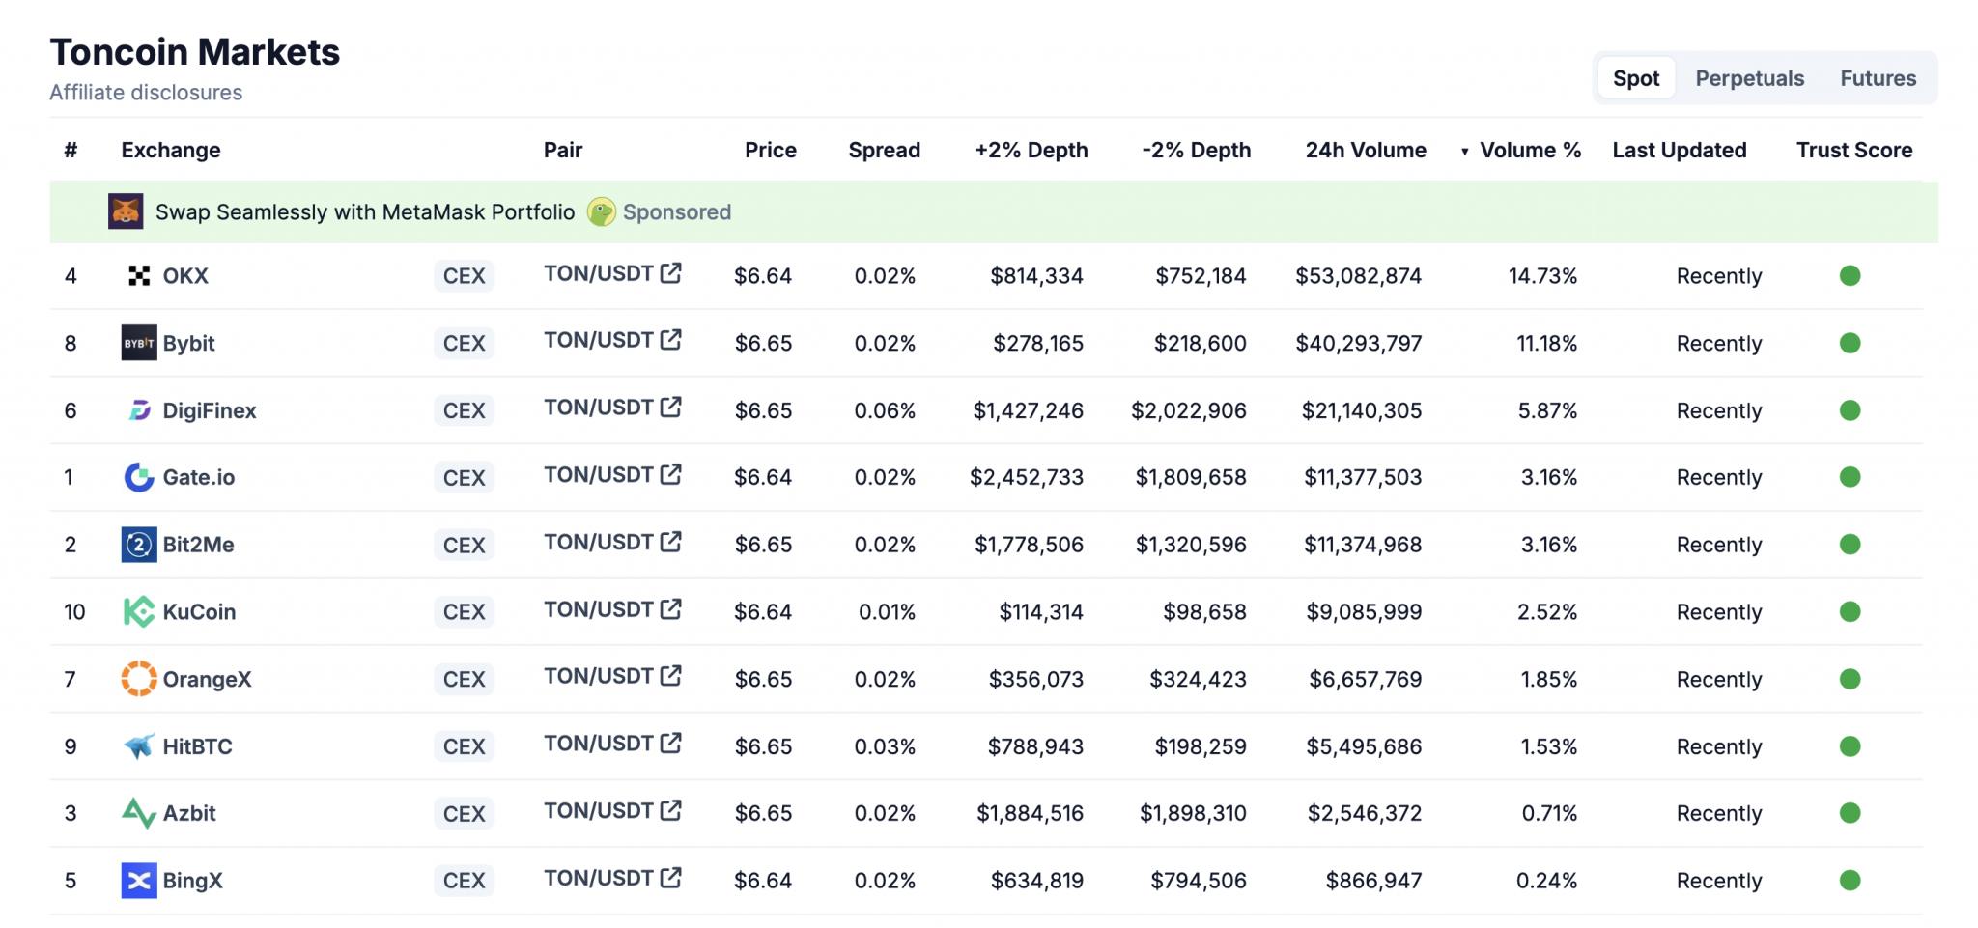
Task: Sort by the Last Updated column header
Action: [1680, 150]
